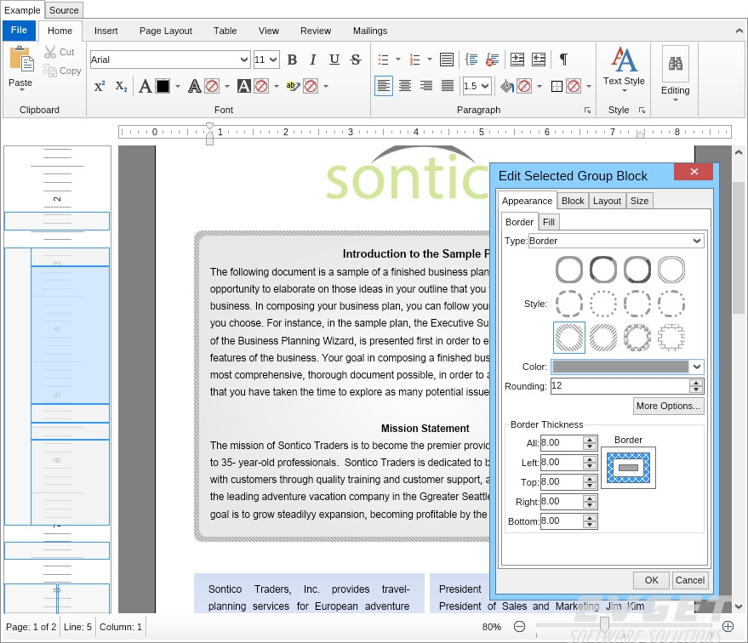The image size is (748, 643).
Task: Toggle Subscript formatting
Action: pyautogui.click(x=121, y=86)
